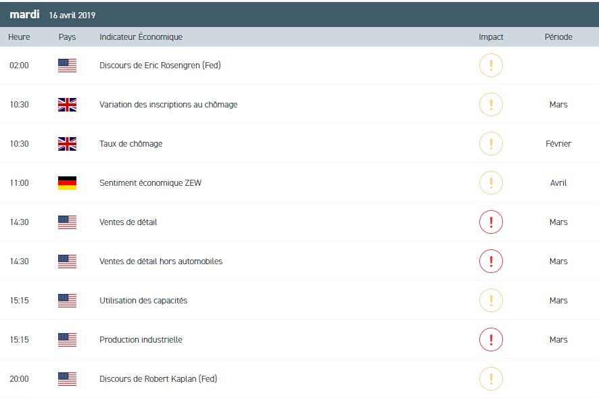Click the US flag beside Discours de Robert Kaplan
This screenshot has width=599, height=398.
pos(67,379)
